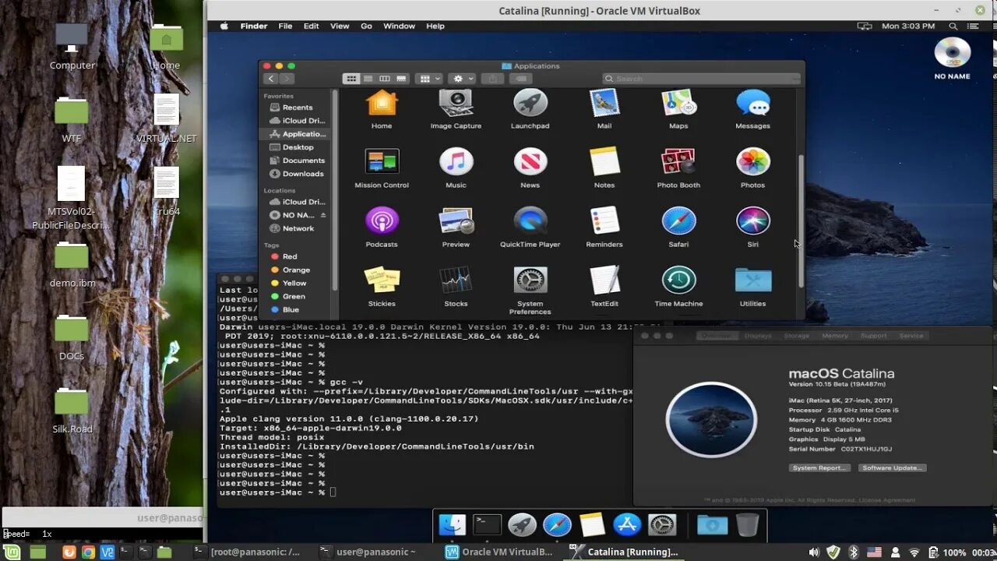Open the Time Machine app
Viewport: 997px width, 561px height.
678,280
